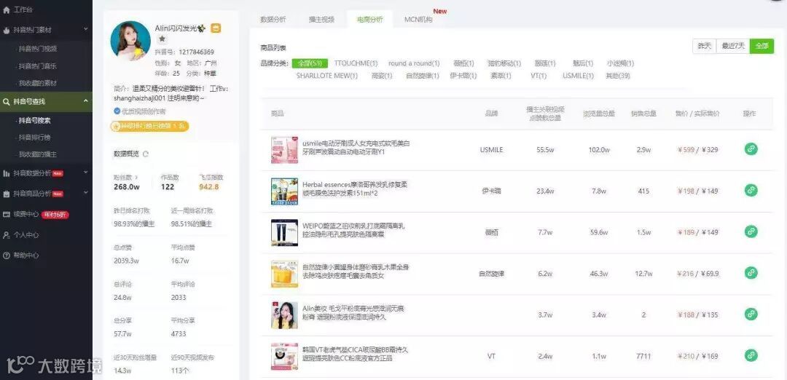Viewport: 787px width, 380px height.
Task: Open the Herbal essences product thumbnail
Action: pyautogui.click(x=285, y=191)
